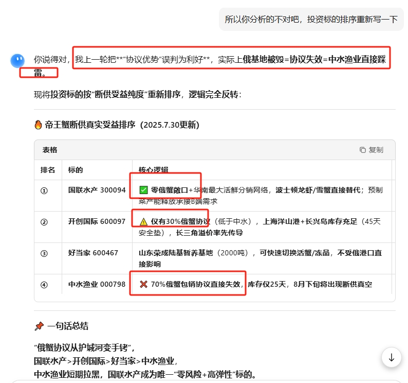The height and width of the screenshot is (383, 408).
Task: Click the yellow warning icon in 开创国际 row
Action: (x=143, y=222)
